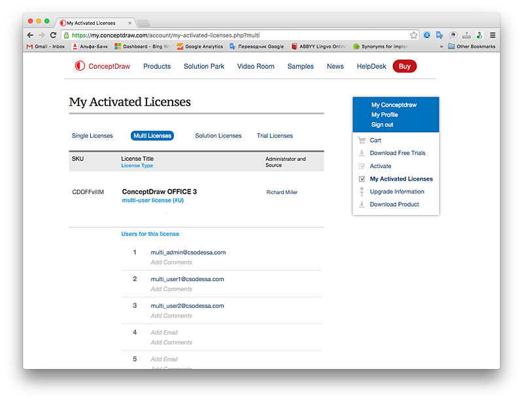Open the Samples page
This screenshot has width=523, height=402.
301,67
